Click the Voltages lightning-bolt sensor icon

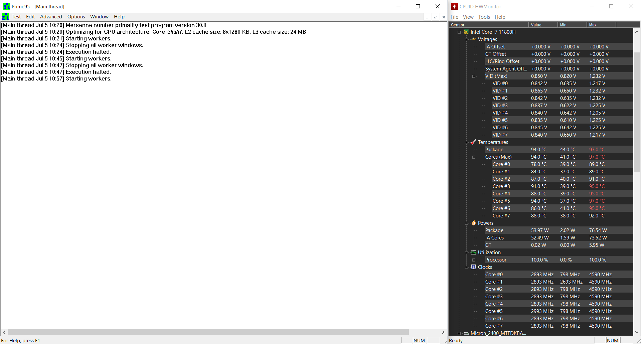coord(474,39)
